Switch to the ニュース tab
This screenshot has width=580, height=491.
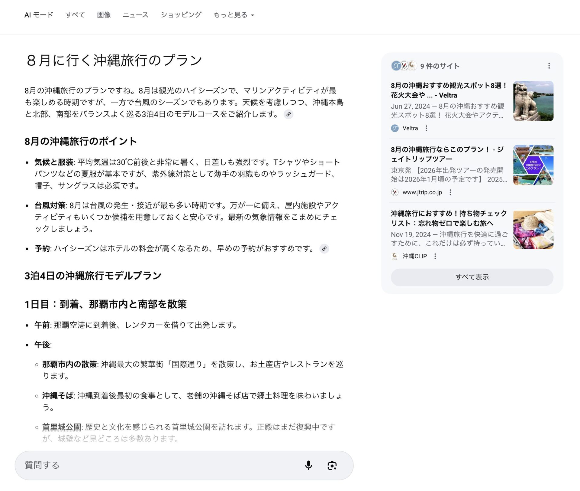tap(135, 15)
